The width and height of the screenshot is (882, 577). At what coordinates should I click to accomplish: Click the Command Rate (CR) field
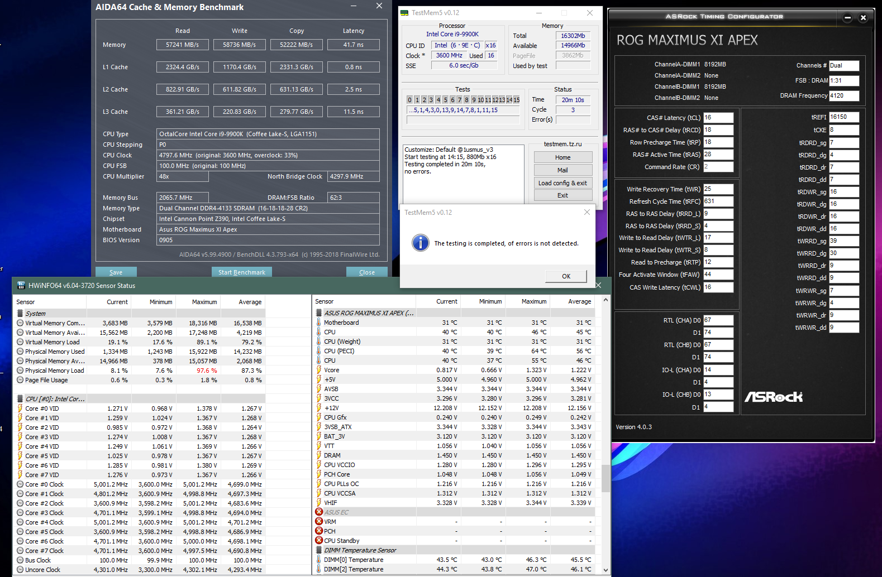(x=718, y=167)
